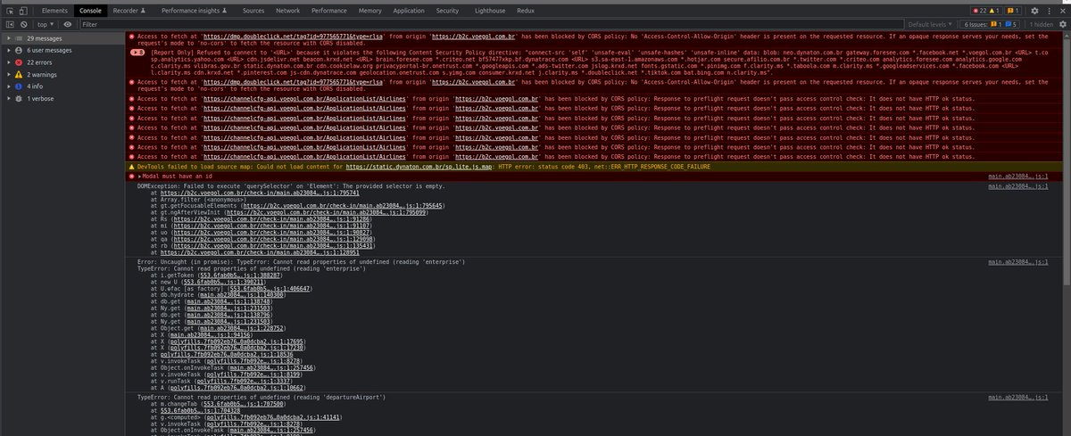Click the 1 hidden messages label

pos(1042,25)
